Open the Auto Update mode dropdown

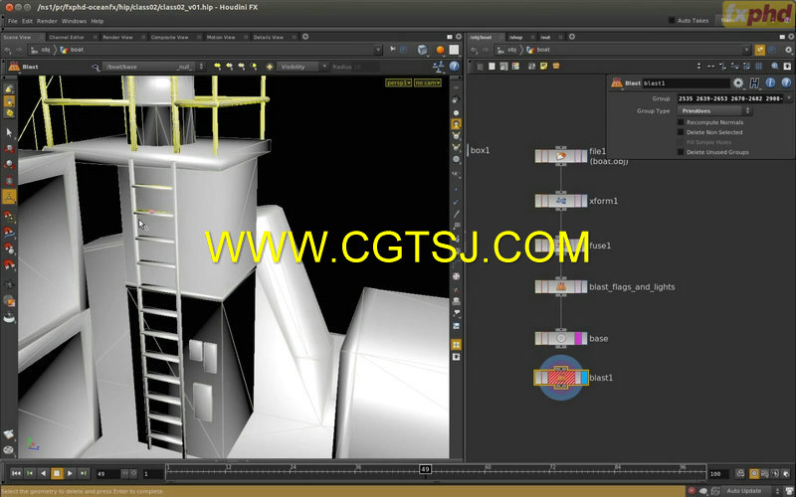[x=753, y=491]
